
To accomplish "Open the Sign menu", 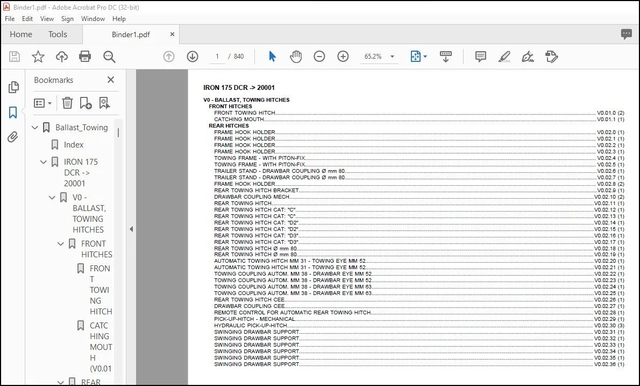I will 67,19.
